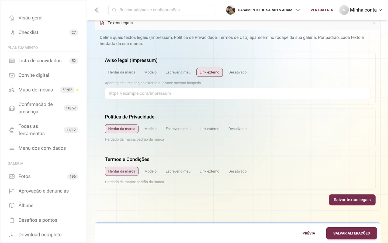Click the open envelope icon for Confirmação de presença

12,108
